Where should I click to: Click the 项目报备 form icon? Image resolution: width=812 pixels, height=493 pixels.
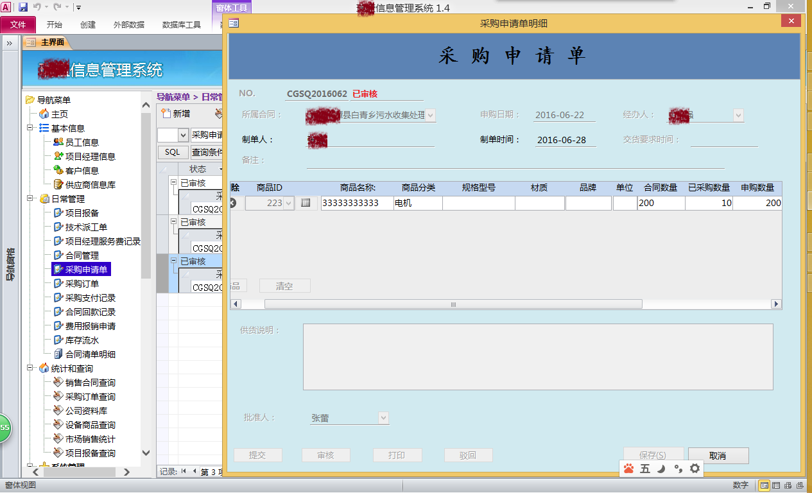click(x=58, y=212)
